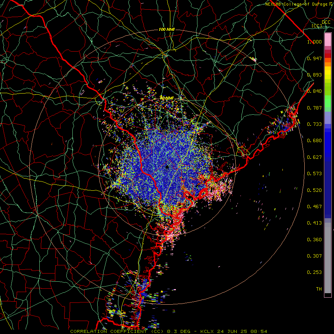Click the 0.680 scale value

click(x=314, y=141)
